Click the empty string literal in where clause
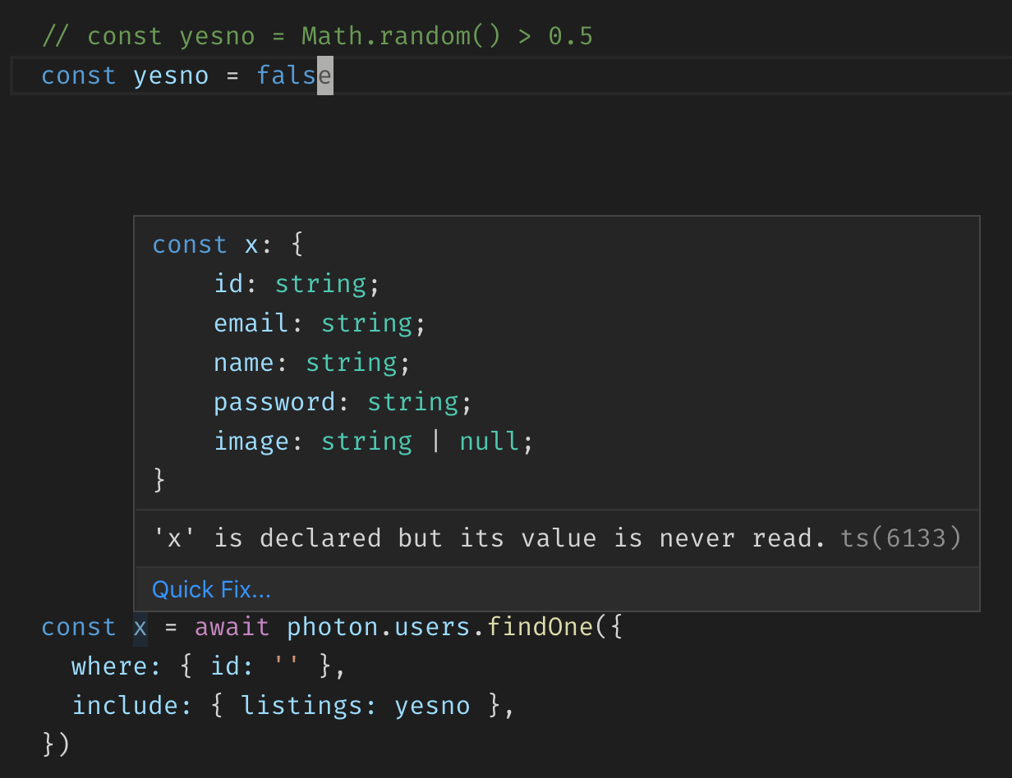Viewport: 1012px width, 778px height. tap(289, 666)
